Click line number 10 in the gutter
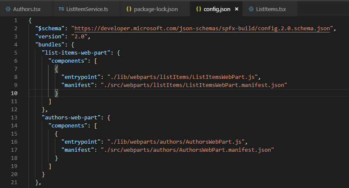 click(14, 93)
